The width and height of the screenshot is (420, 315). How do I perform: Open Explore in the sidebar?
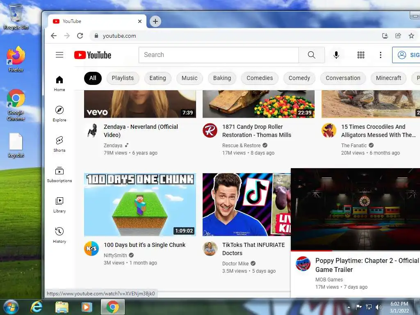(x=59, y=114)
